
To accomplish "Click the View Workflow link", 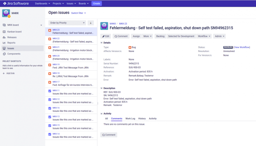I will click(242, 47).
